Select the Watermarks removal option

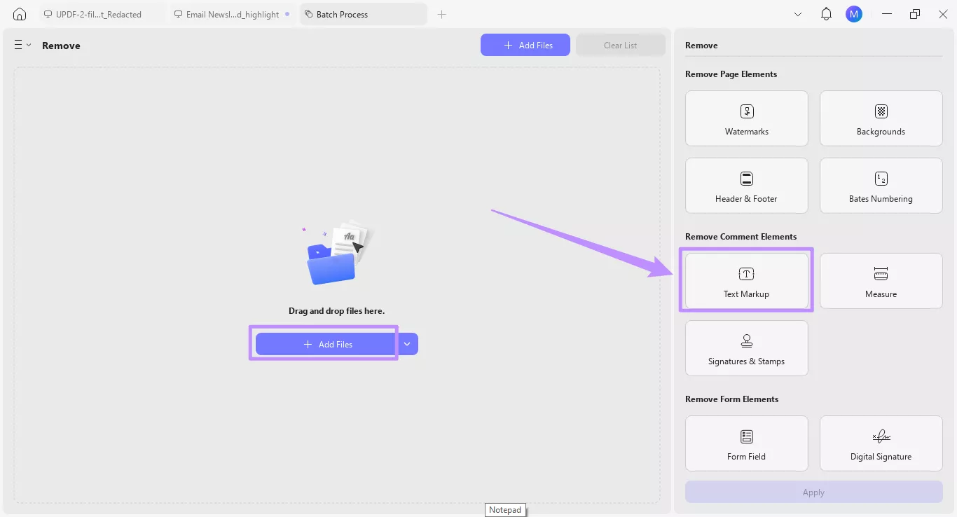click(x=746, y=118)
